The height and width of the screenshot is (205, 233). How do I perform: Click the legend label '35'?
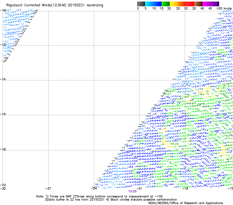pos(194,9)
